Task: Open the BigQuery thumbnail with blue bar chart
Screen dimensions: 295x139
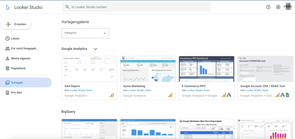Action: coord(148,129)
